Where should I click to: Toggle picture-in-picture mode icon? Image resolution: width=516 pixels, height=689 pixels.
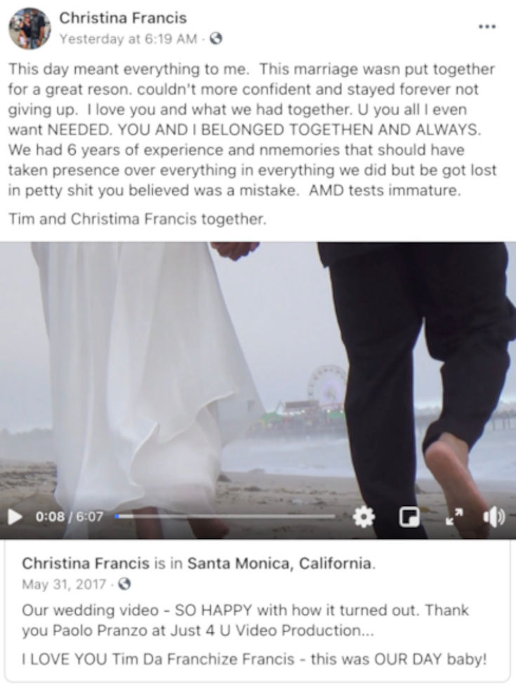[x=409, y=516]
